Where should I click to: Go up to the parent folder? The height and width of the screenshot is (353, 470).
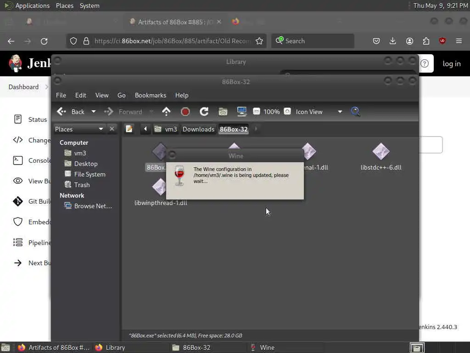point(166,112)
